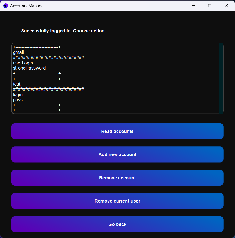This screenshot has height=238, width=235.
Task: Open the Add new account form
Action: tap(117, 155)
